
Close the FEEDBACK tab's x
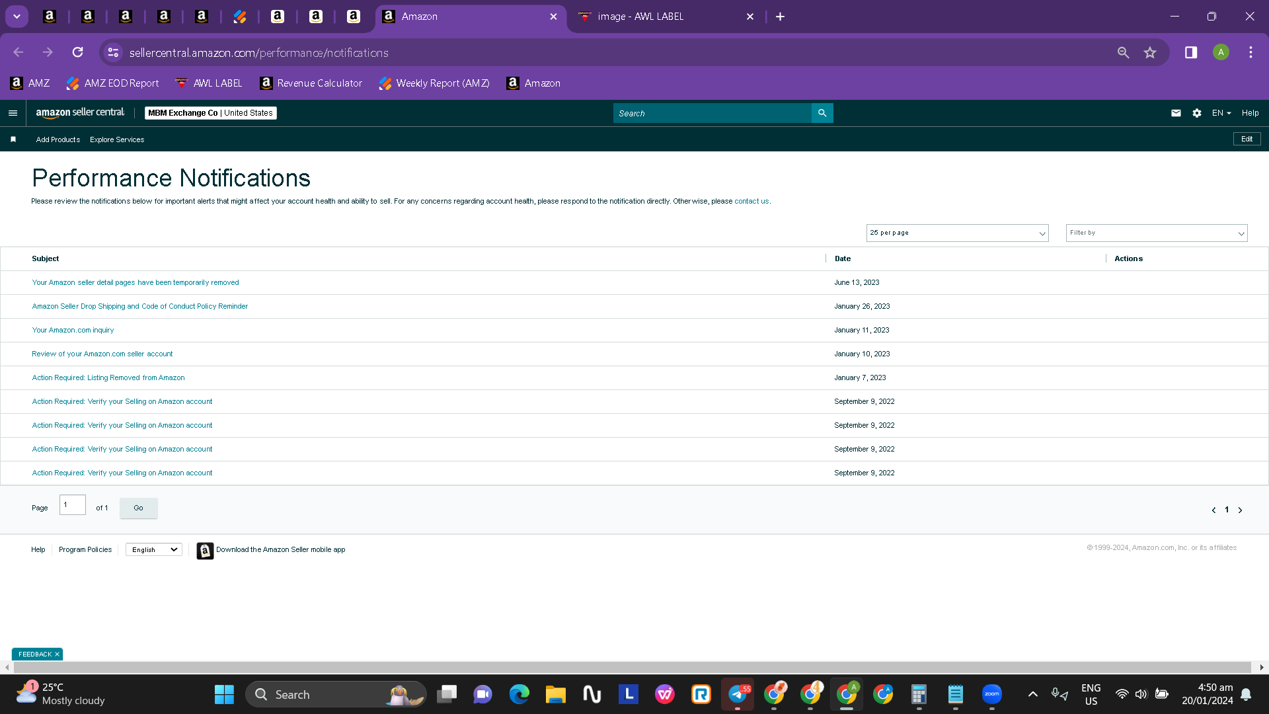coord(57,654)
